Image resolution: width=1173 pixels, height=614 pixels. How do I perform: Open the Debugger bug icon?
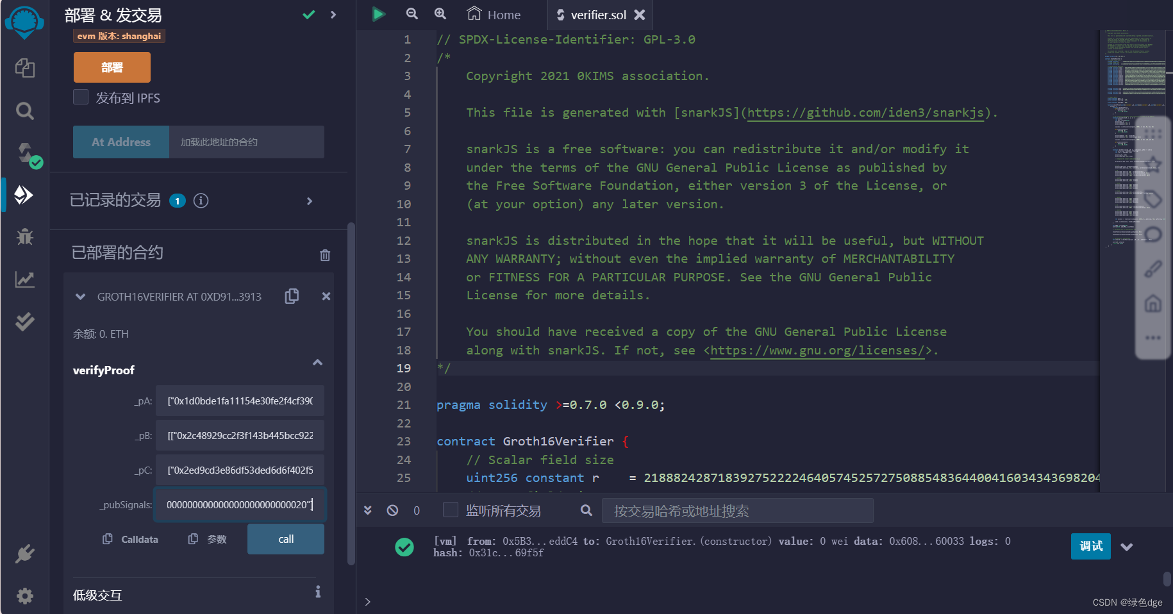pyautogui.click(x=24, y=236)
